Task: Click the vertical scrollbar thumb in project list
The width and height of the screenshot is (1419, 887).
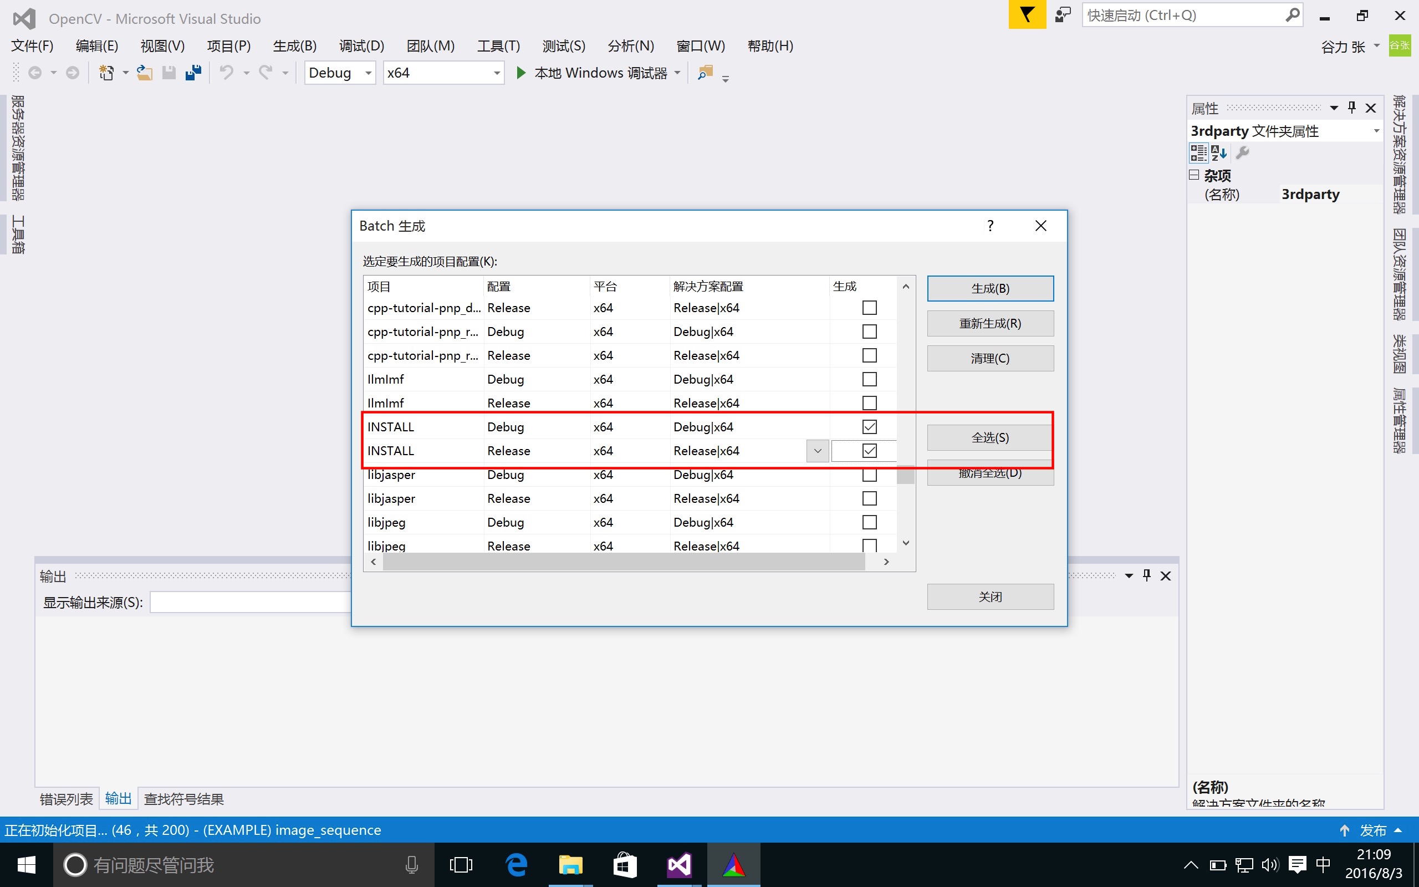Action: coord(905,474)
